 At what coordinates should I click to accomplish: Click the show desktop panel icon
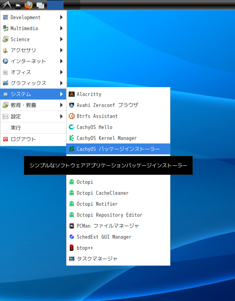click(40, 5)
